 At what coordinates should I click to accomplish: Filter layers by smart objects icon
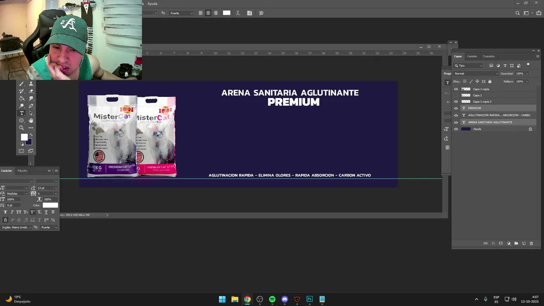518,65
